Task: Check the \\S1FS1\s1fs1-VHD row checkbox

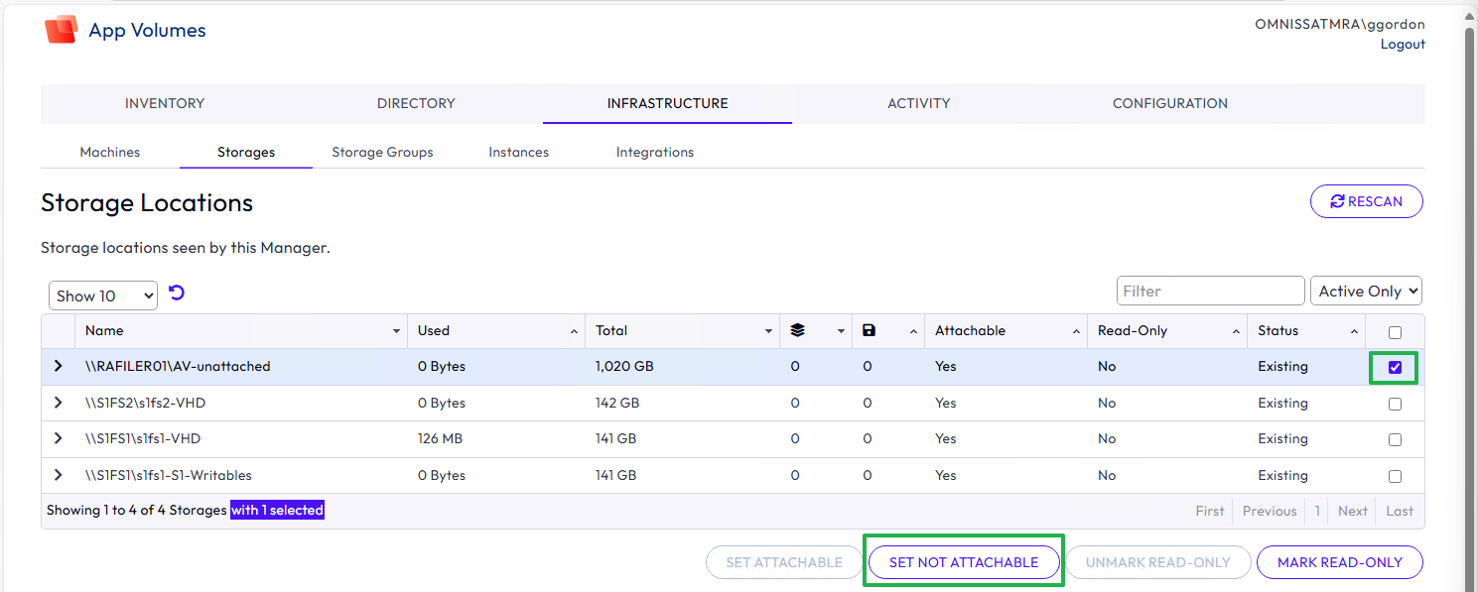Action: [x=1395, y=439]
